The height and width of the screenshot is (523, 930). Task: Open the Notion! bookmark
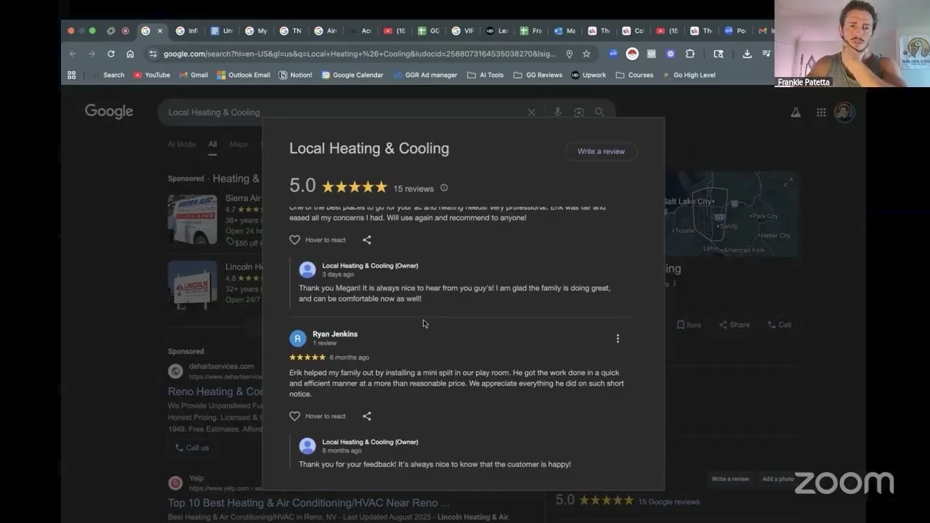[x=296, y=75]
